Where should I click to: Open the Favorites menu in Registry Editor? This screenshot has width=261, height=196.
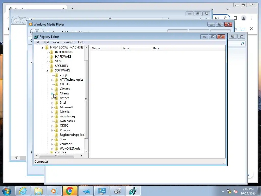(x=68, y=42)
